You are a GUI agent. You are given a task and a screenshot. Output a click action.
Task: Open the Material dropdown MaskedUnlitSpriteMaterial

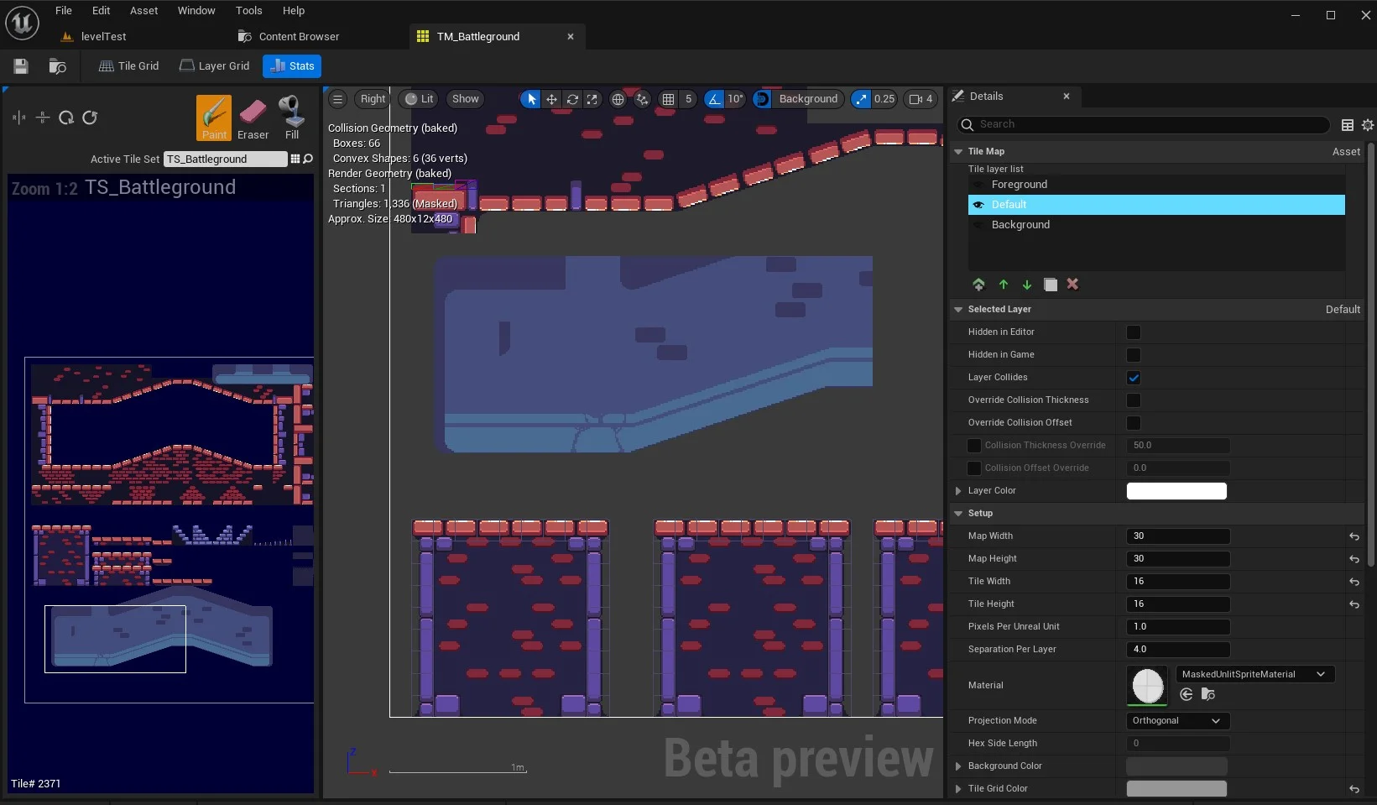tap(1254, 674)
